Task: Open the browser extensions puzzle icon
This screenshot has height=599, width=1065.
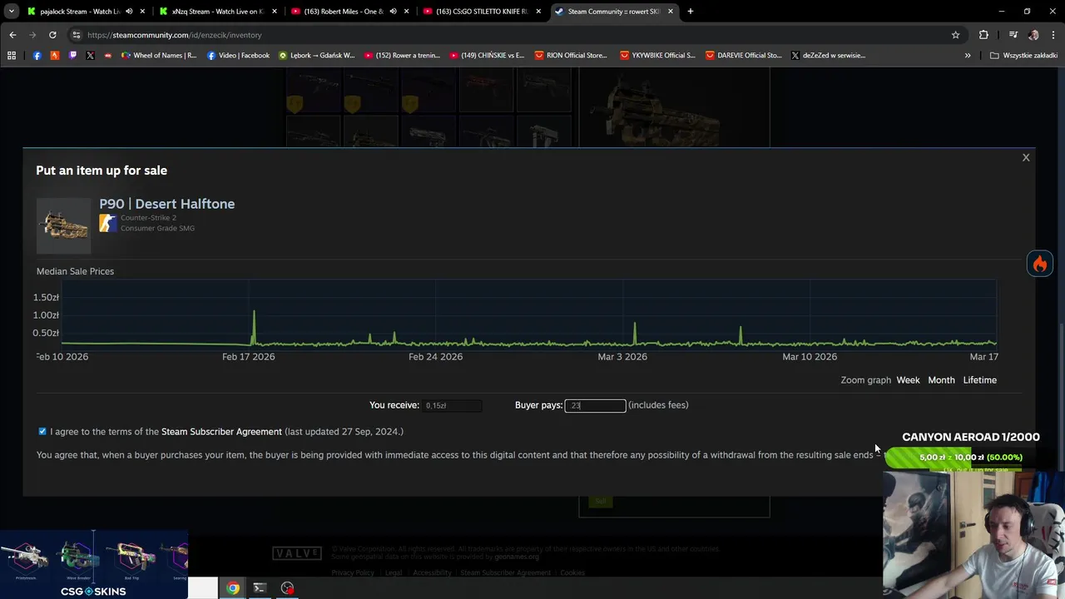Action: (x=983, y=35)
